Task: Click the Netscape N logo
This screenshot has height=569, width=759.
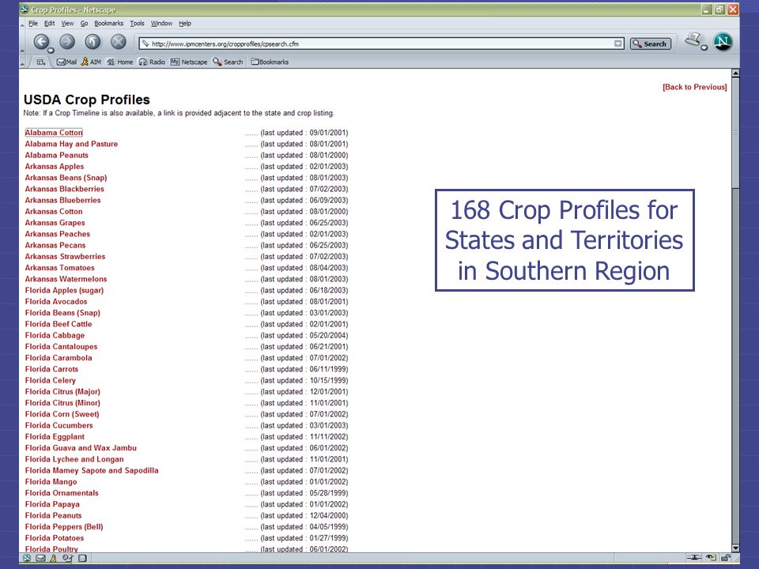Action: coord(723,42)
